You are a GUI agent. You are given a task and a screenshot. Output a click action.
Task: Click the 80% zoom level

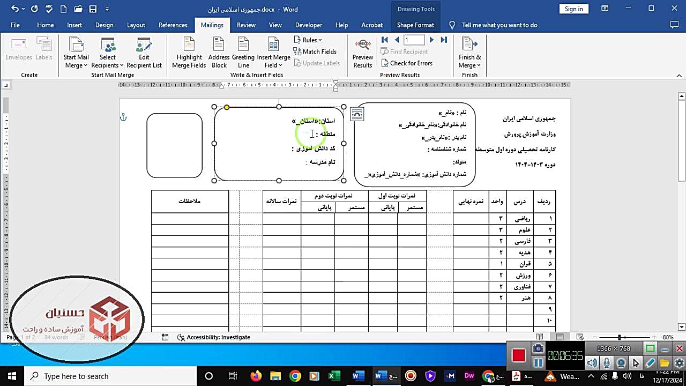[668, 337]
